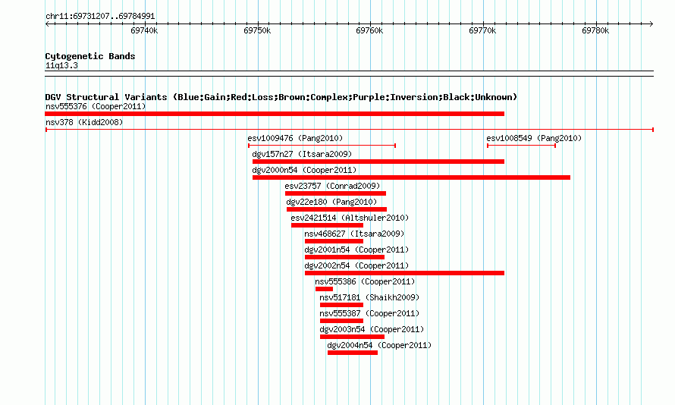This screenshot has height=405, width=675.
Task: Open the dgv22e180 (Pang2010) label
Action: click(331, 202)
